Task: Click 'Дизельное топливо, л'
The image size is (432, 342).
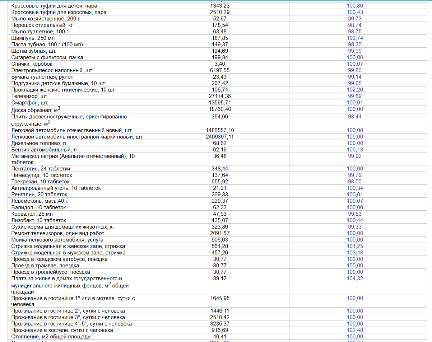Action: [x=39, y=143]
